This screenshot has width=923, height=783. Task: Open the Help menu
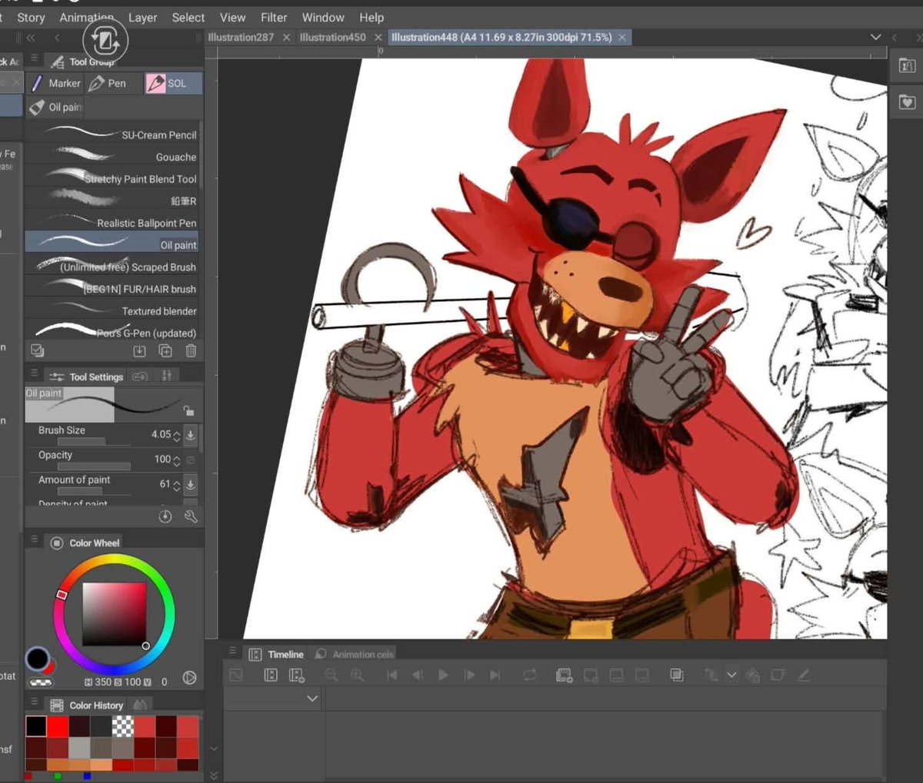point(372,17)
